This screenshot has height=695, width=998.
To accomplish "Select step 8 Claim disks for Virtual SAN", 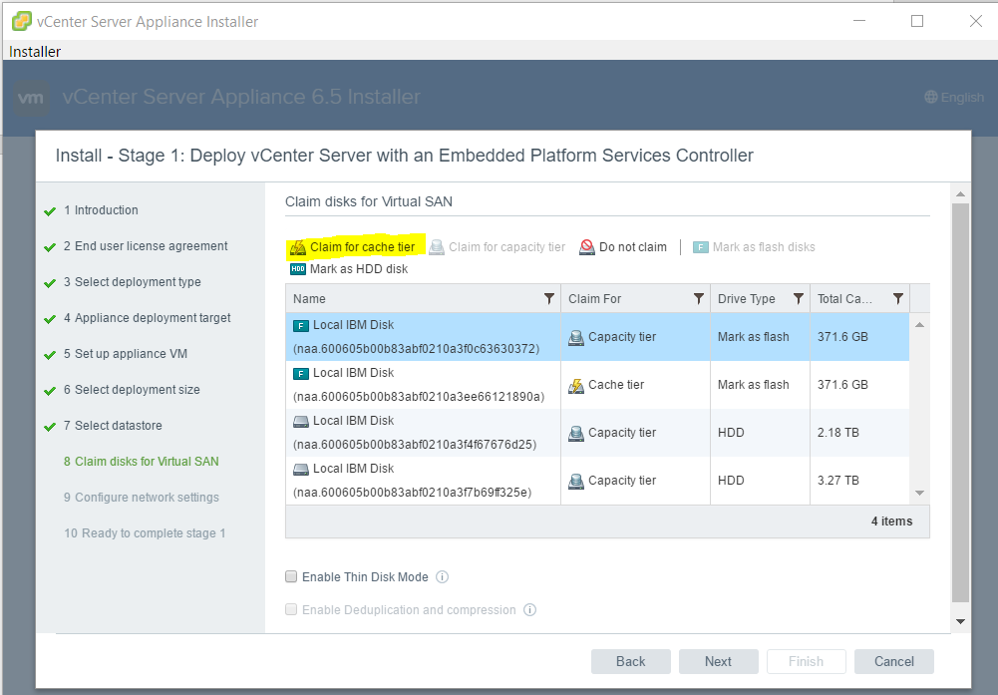I will (142, 462).
